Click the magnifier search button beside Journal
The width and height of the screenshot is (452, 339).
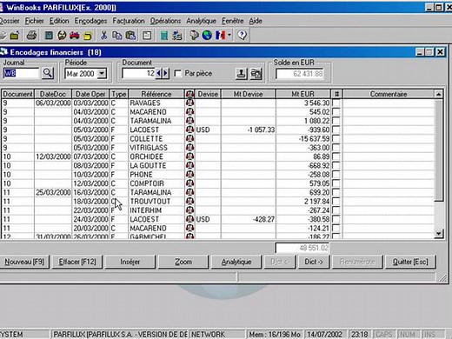[48, 73]
